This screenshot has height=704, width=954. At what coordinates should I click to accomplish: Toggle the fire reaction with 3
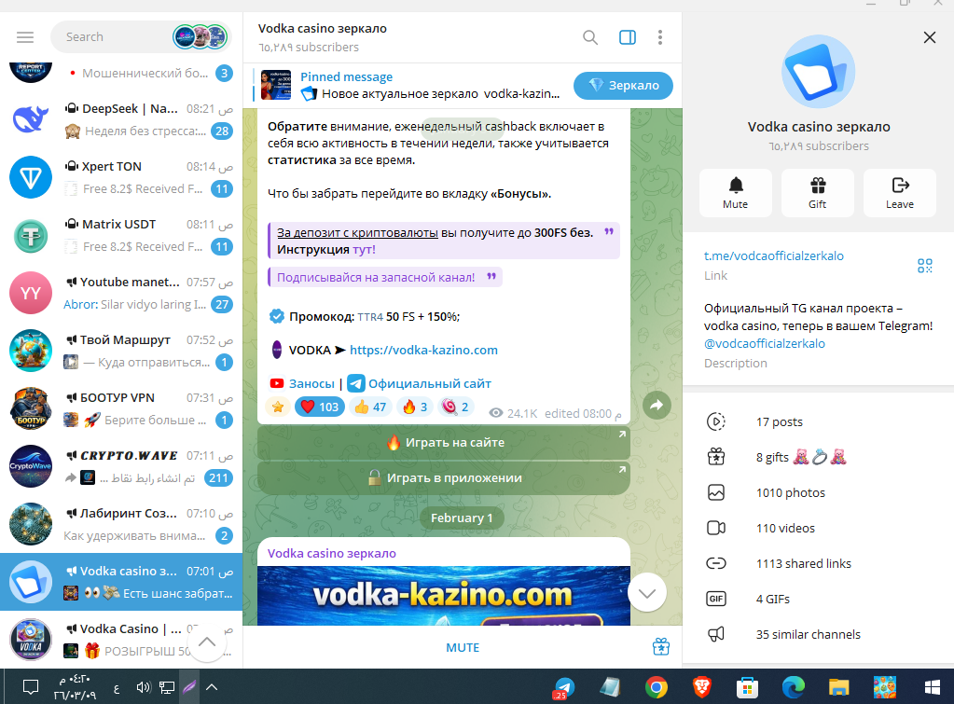(414, 407)
